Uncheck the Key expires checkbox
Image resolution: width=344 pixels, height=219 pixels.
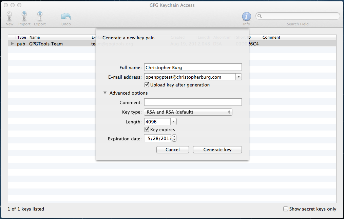147,130
